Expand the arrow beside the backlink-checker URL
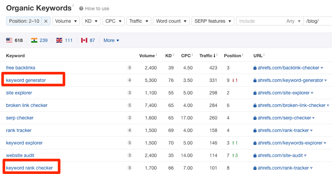The image size is (332, 174). pyautogui.click(x=322, y=68)
